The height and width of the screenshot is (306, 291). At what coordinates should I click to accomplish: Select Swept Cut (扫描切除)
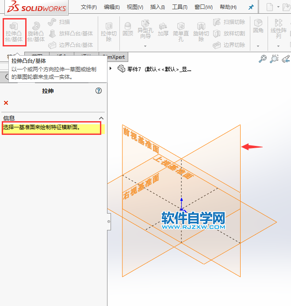[229, 22]
